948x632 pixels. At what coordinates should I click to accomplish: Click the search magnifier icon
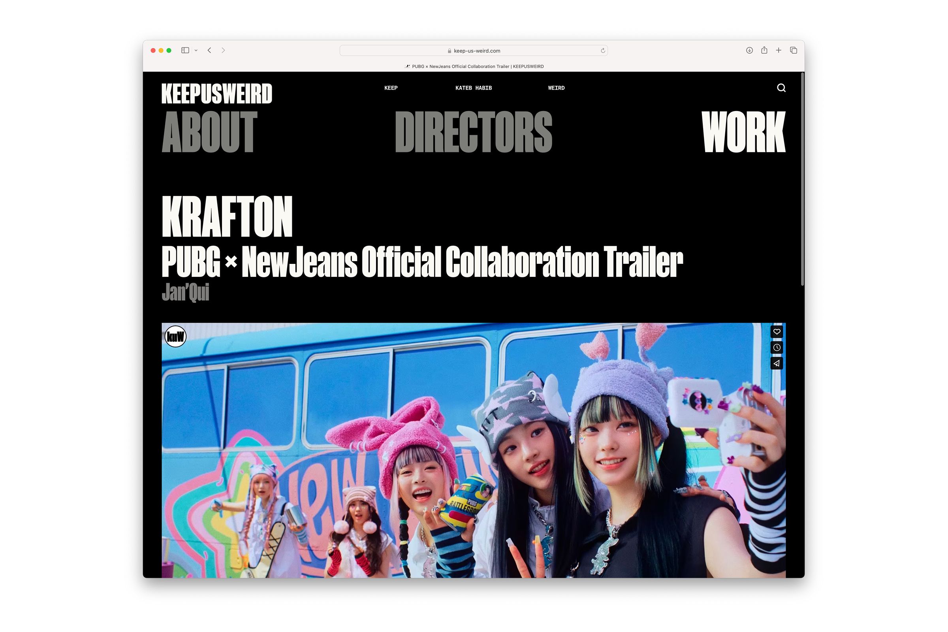pyautogui.click(x=781, y=88)
